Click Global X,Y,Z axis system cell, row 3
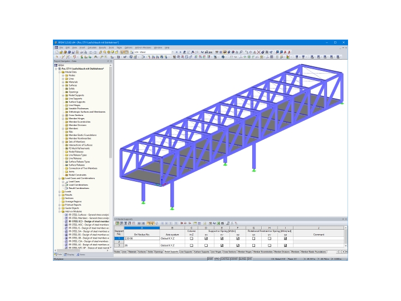The height and width of the screenshot is (301, 401). click(x=172, y=245)
